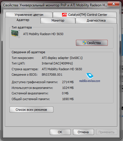Close the properties dialog window
Image resolution: width=123 pixels, height=141 pixels.
[114, 4]
